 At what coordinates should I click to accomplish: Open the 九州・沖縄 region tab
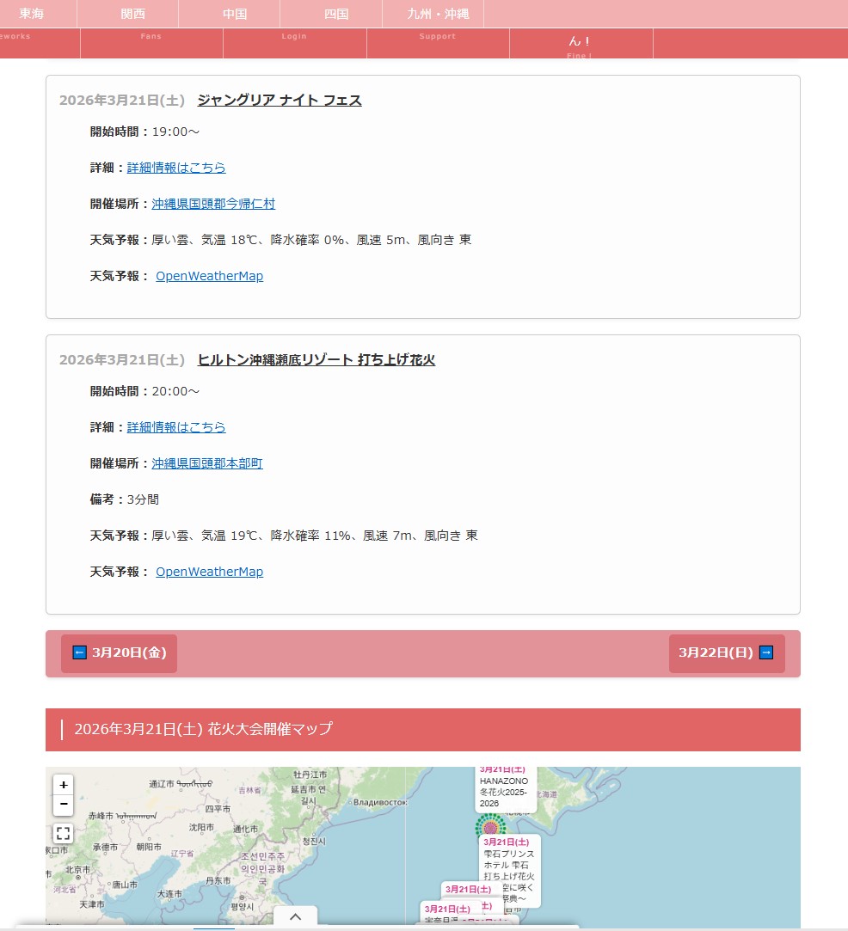pos(439,14)
